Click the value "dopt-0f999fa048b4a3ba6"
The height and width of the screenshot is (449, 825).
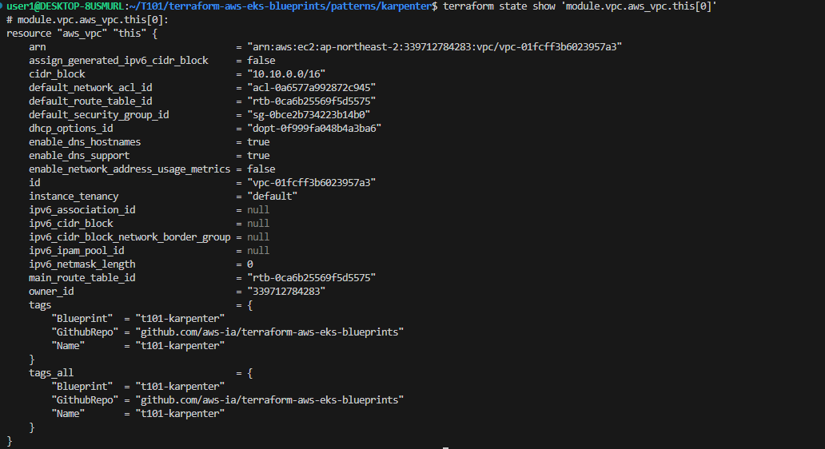pyautogui.click(x=314, y=129)
